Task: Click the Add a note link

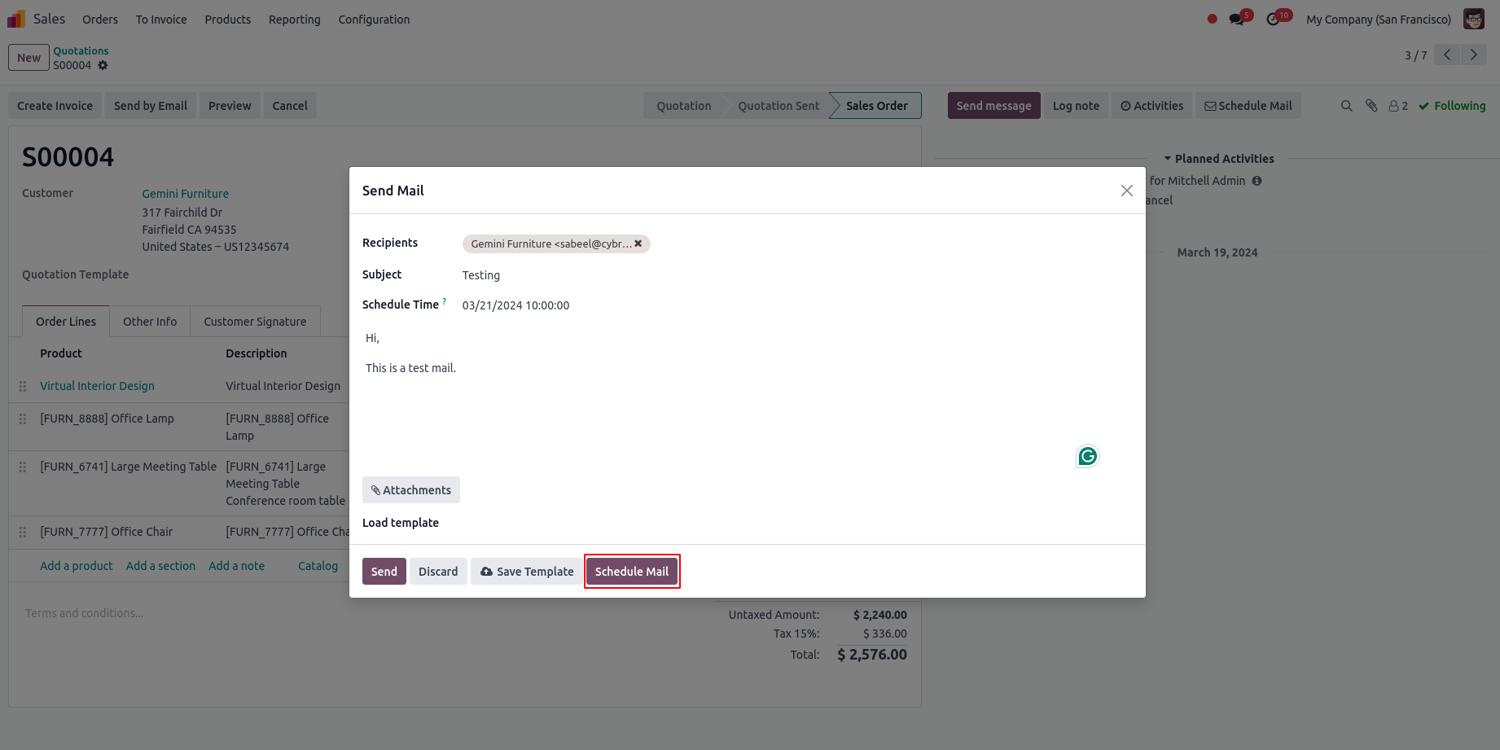Action: [x=236, y=566]
